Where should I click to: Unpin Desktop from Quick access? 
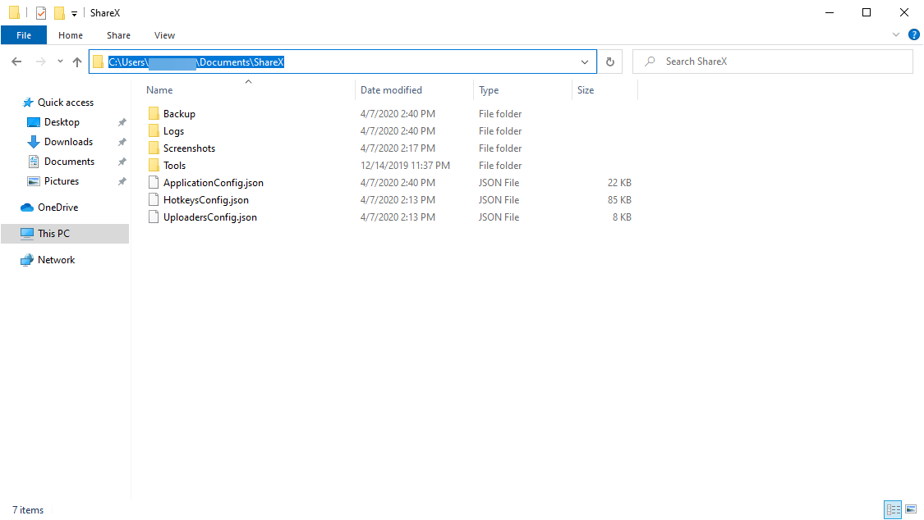[x=122, y=121]
